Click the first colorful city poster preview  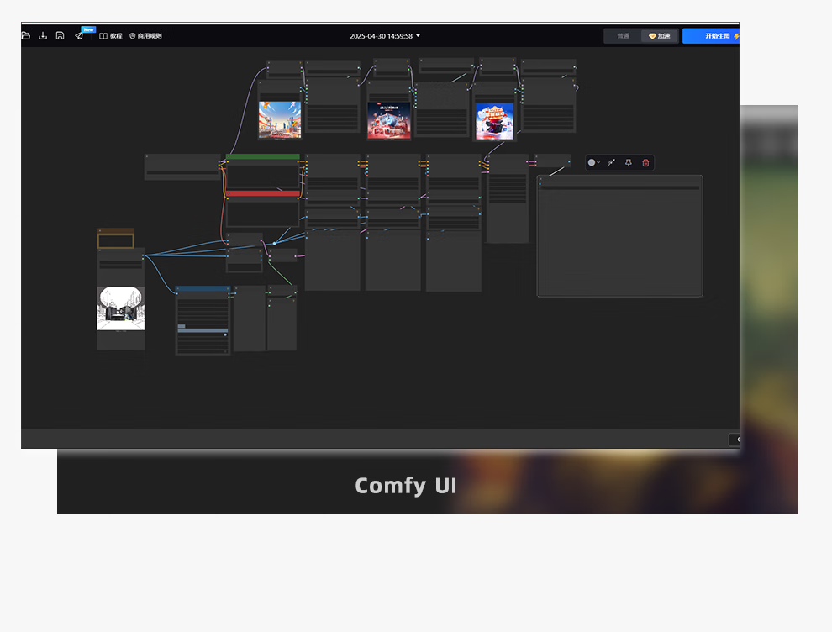pyautogui.click(x=280, y=119)
